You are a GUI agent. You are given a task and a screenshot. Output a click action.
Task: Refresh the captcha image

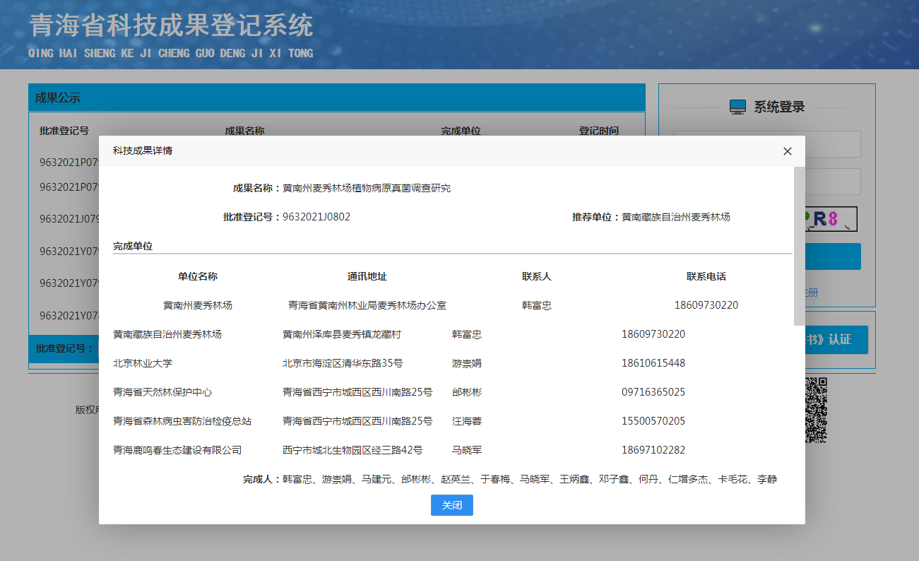[x=829, y=219]
